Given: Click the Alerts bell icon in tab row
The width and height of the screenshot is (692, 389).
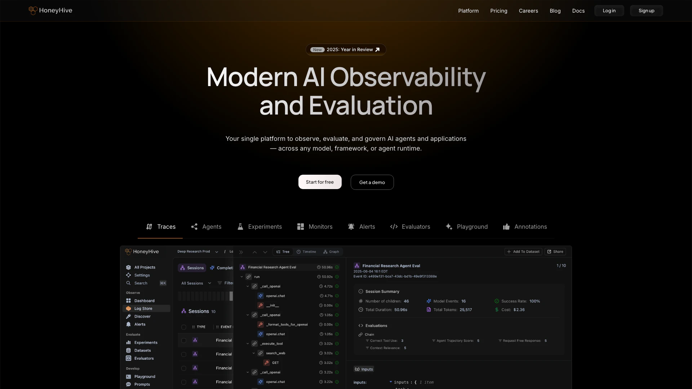Looking at the screenshot, I should 351,227.
